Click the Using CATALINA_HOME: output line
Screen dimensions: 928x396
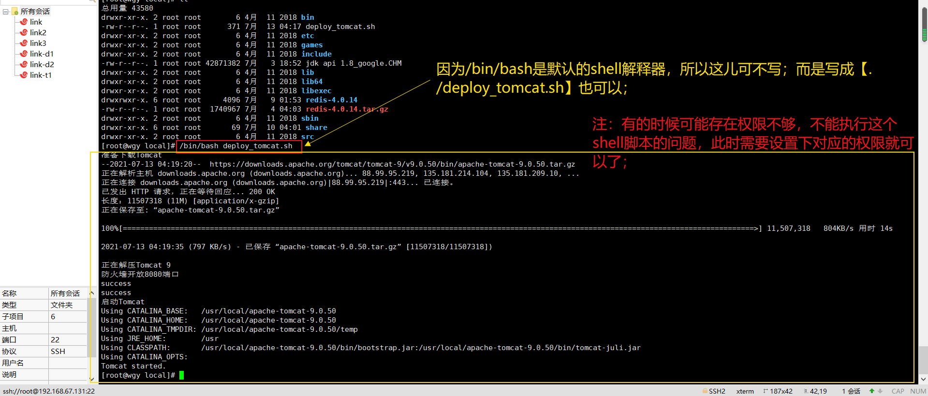(x=219, y=320)
